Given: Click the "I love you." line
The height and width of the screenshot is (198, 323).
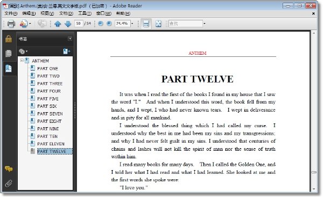Looking at the screenshot, I should 134,187.
